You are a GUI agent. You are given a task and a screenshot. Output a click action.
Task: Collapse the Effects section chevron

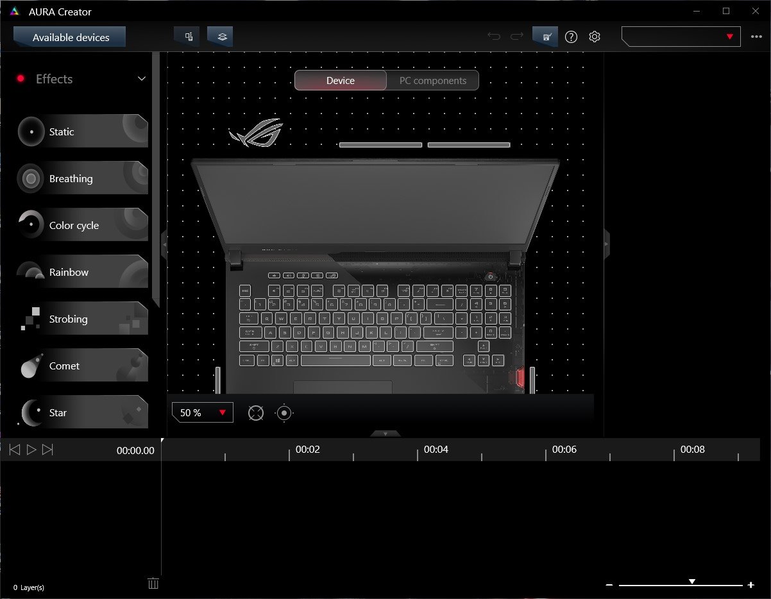click(x=142, y=79)
